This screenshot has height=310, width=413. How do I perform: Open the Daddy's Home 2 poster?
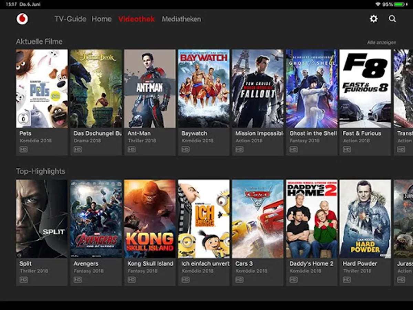312,219
